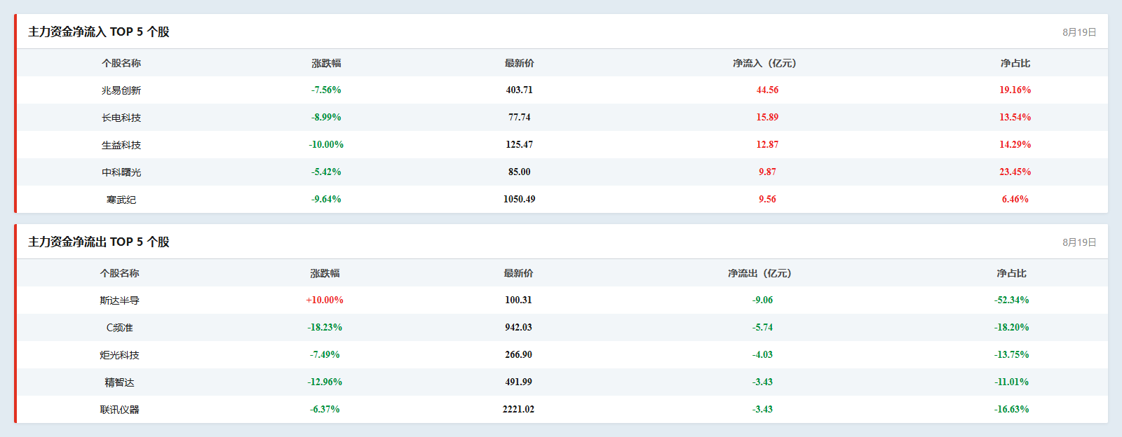Click the net inflow value 9.56

(767, 200)
